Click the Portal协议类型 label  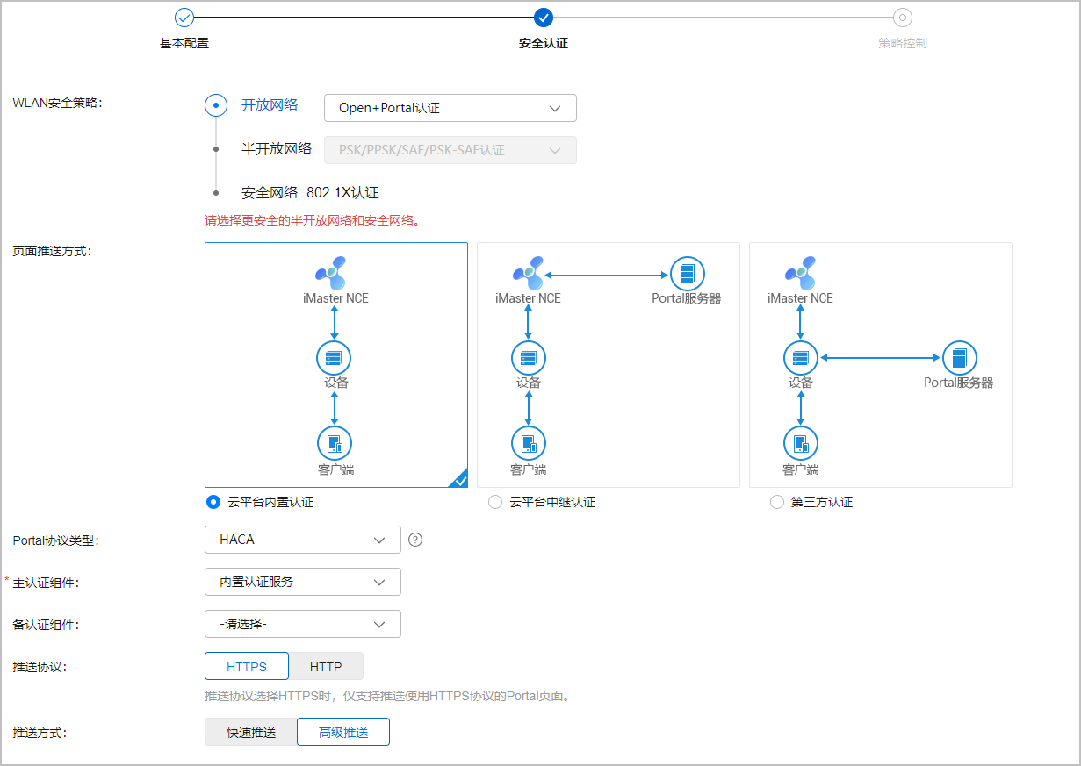click(x=55, y=540)
